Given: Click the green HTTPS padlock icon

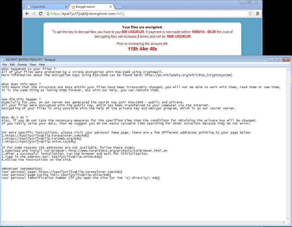Looking at the screenshot, I should (48, 14).
